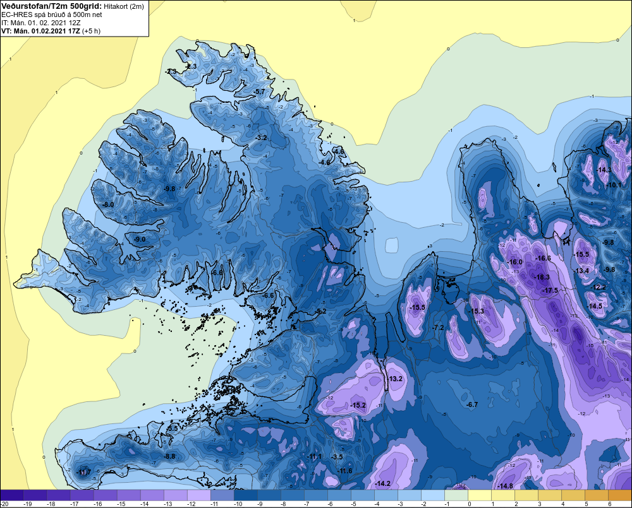Pick the yellow legend swatch between 0 and 1
Viewport: 632px width, 508px height.
click(x=479, y=495)
